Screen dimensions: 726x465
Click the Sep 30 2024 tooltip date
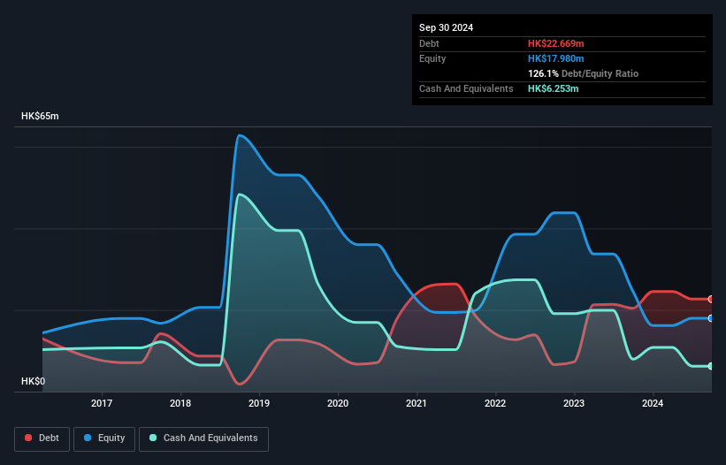(447, 27)
